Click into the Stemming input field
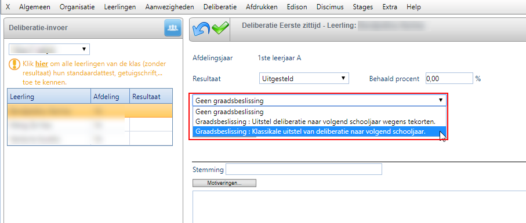The width and height of the screenshot is (526, 223). pos(304,169)
